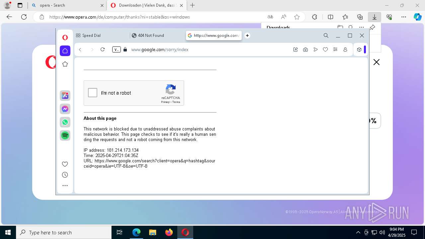Switch to 404 Not Found tab
Screen dimensions: 425x239
click(157, 36)
